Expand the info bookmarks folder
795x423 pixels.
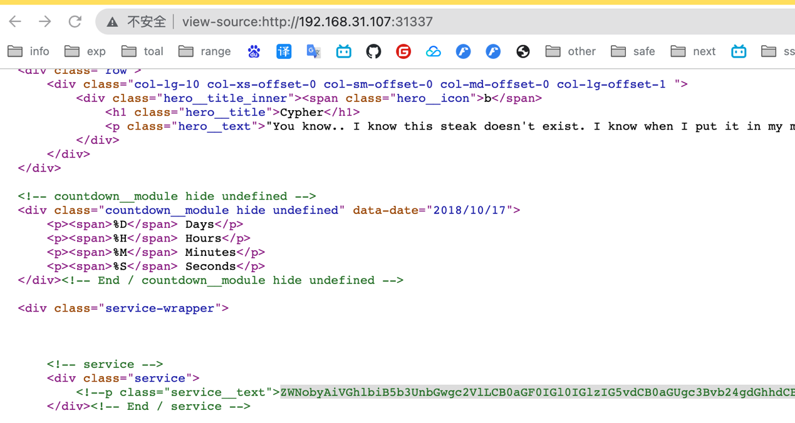29,51
